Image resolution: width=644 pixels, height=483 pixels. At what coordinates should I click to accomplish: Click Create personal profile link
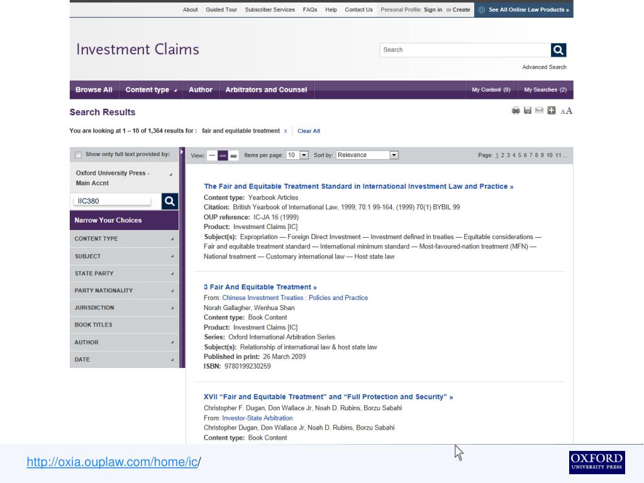(461, 9)
